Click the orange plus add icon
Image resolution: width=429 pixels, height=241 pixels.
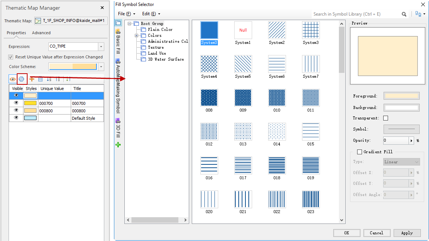click(x=32, y=79)
